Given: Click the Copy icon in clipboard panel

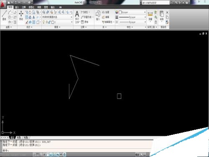Looking at the screenshot, I should coord(167,17).
